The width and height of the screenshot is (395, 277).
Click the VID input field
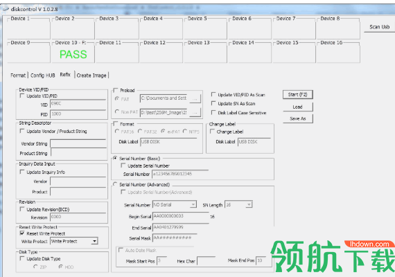(x=78, y=104)
